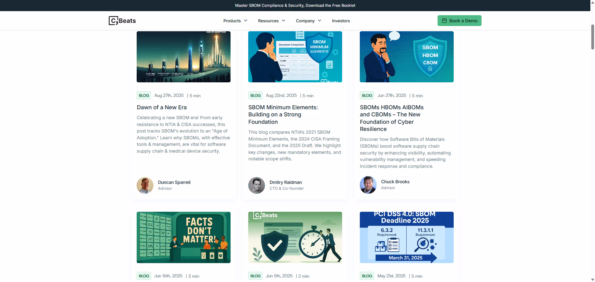This screenshot has height=282, width=595.
Task: Click the Jun 16th, 2025 date
Action: pyautogui.click(x=168, y=276)
